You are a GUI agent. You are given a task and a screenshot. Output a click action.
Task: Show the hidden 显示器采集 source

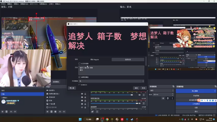(82, 107)
